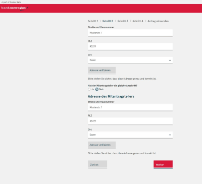Image resolution: width=202 pixels, height=184 pixels.
Task: Select Schritt 2 step
Action: point(108,21)
